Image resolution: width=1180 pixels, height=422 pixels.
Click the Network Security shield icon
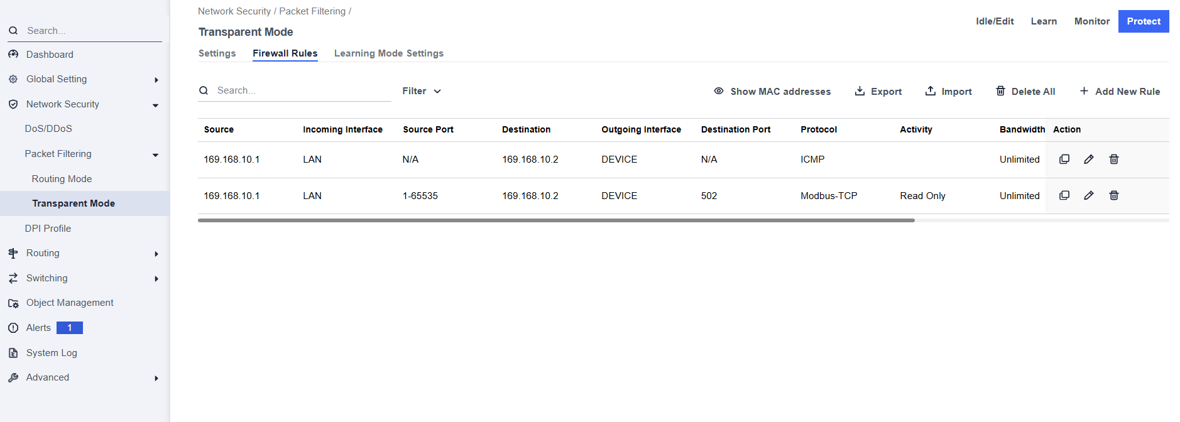13,104
